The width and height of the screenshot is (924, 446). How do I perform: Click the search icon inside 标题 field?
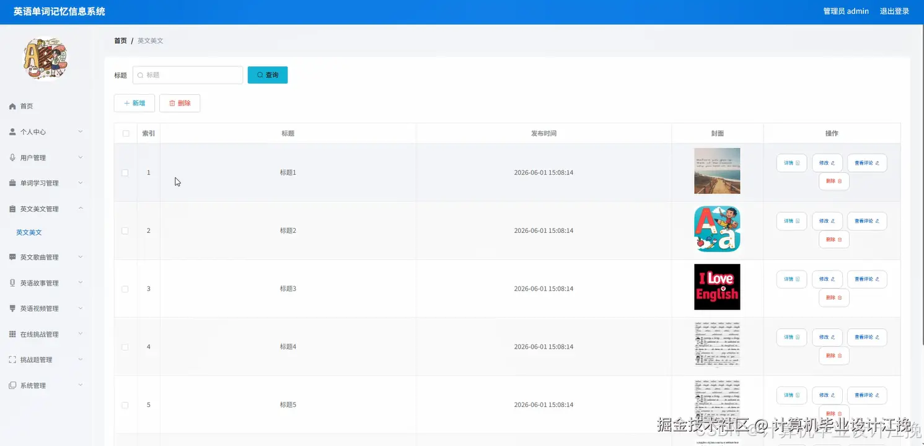click(140, 75)
